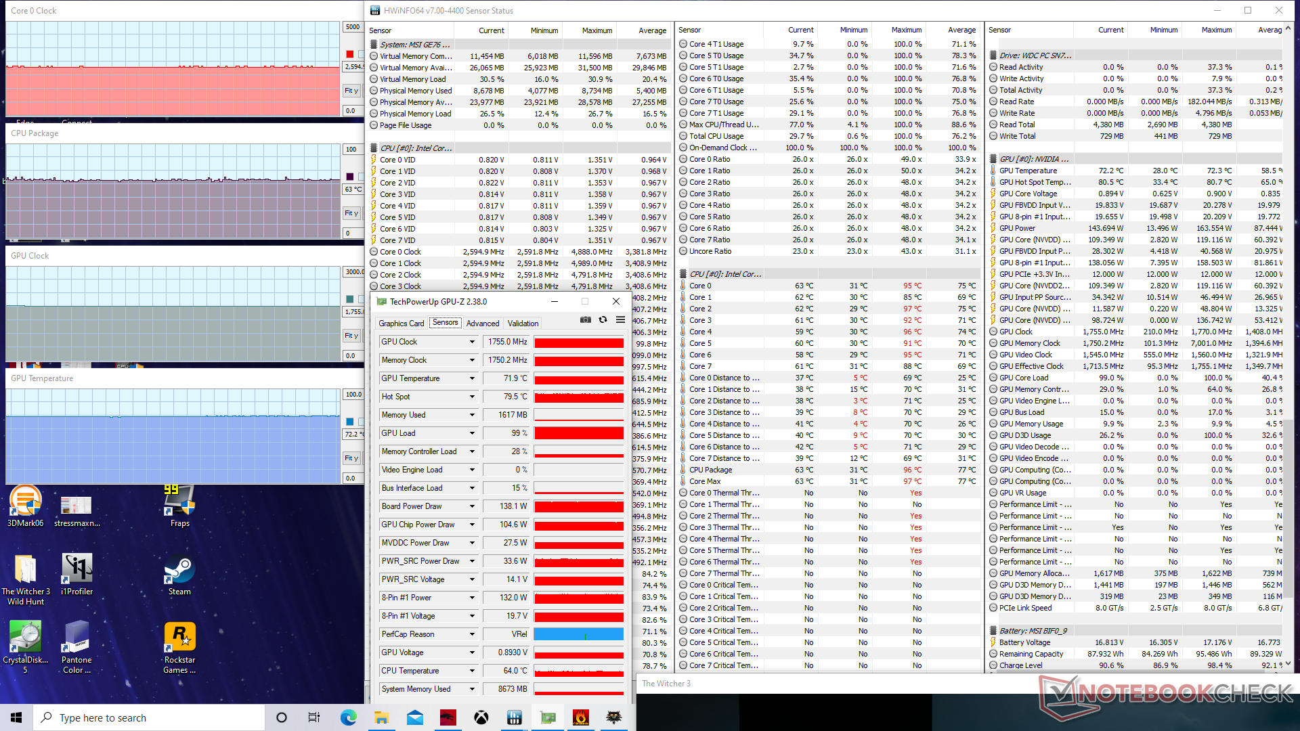Screen dimensions: 1300x731
Task: Open the Xbox app from the taskbar
Action: click(481, 717)
